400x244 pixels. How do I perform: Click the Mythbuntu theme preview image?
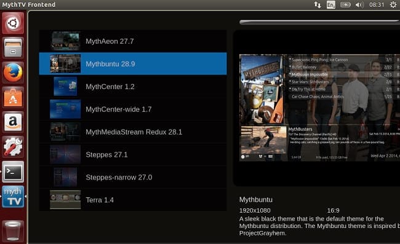319,108
